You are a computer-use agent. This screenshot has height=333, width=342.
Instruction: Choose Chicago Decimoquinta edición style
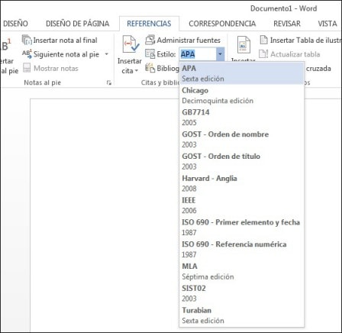point(242,95)
